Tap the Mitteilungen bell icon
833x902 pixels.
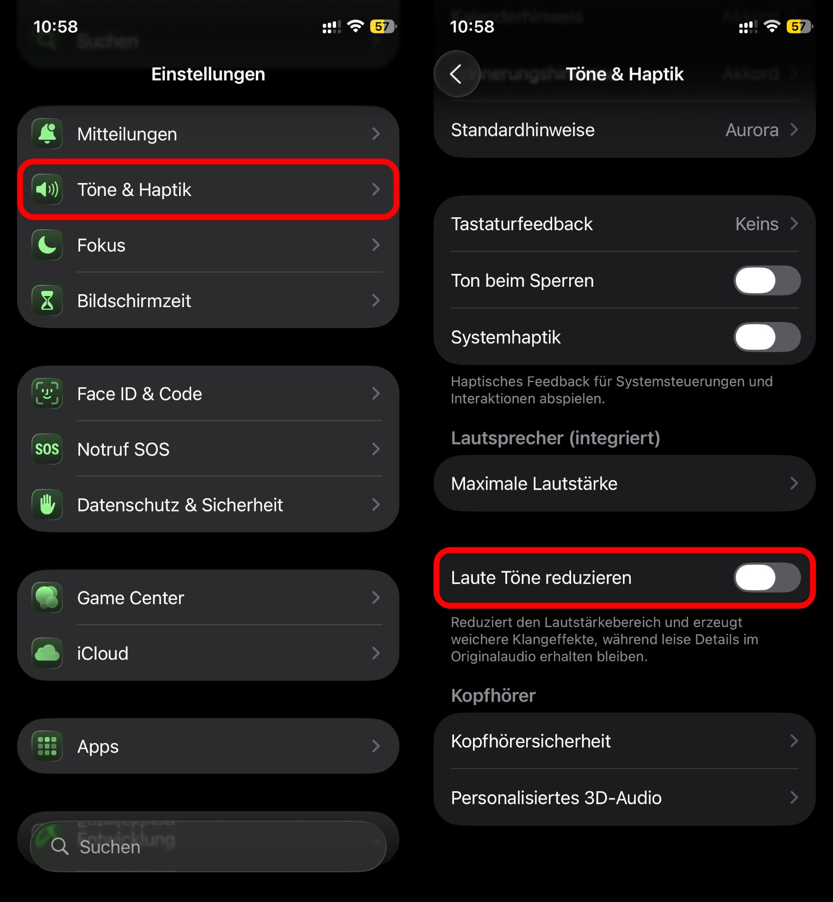pos(47,134)
